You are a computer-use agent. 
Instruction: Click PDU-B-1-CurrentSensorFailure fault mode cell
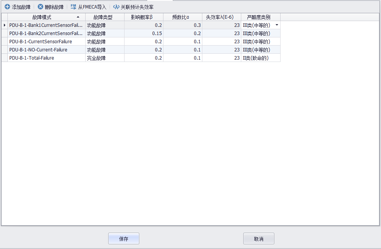46,41
